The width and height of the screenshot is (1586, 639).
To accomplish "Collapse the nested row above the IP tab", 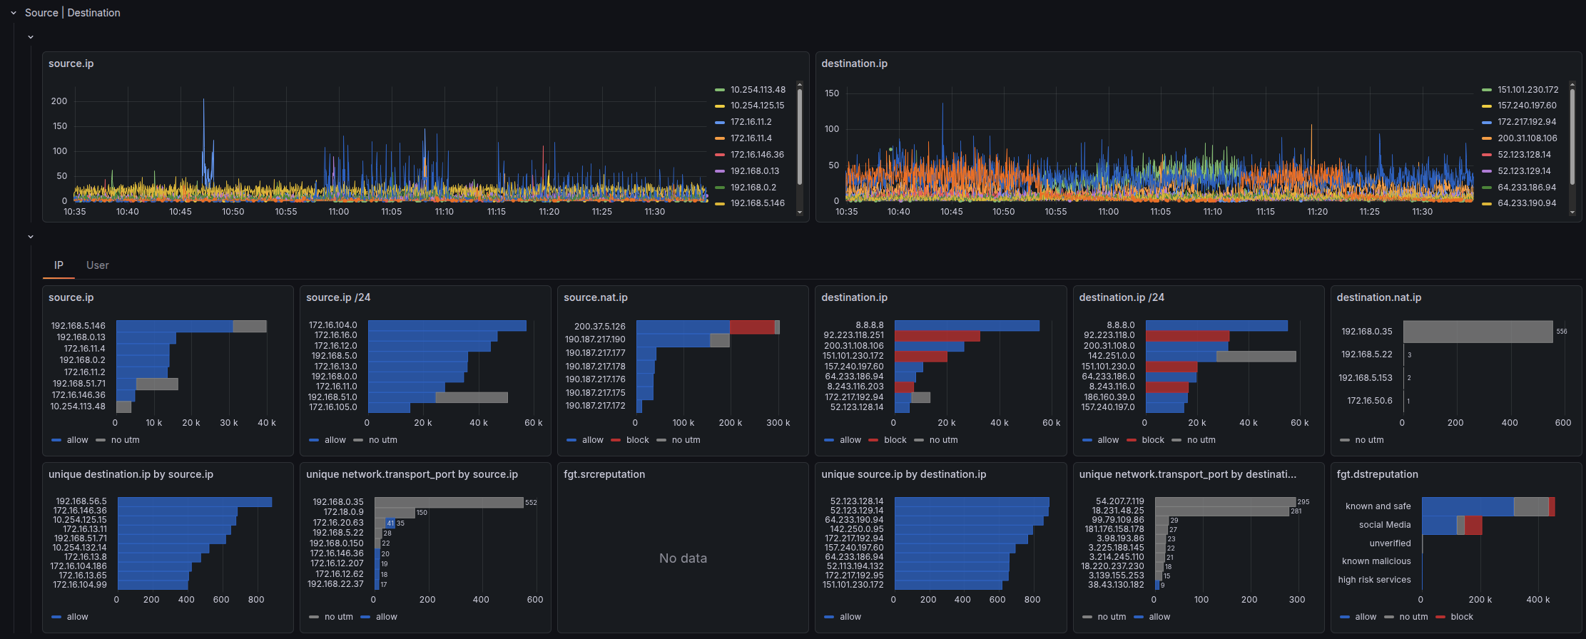I will point(31,237).
